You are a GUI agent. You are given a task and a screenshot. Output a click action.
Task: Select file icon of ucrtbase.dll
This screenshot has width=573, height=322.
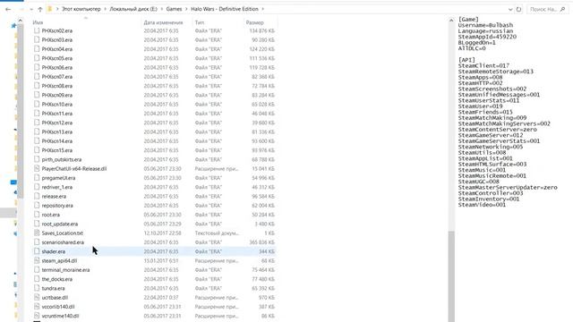[37, 298]
